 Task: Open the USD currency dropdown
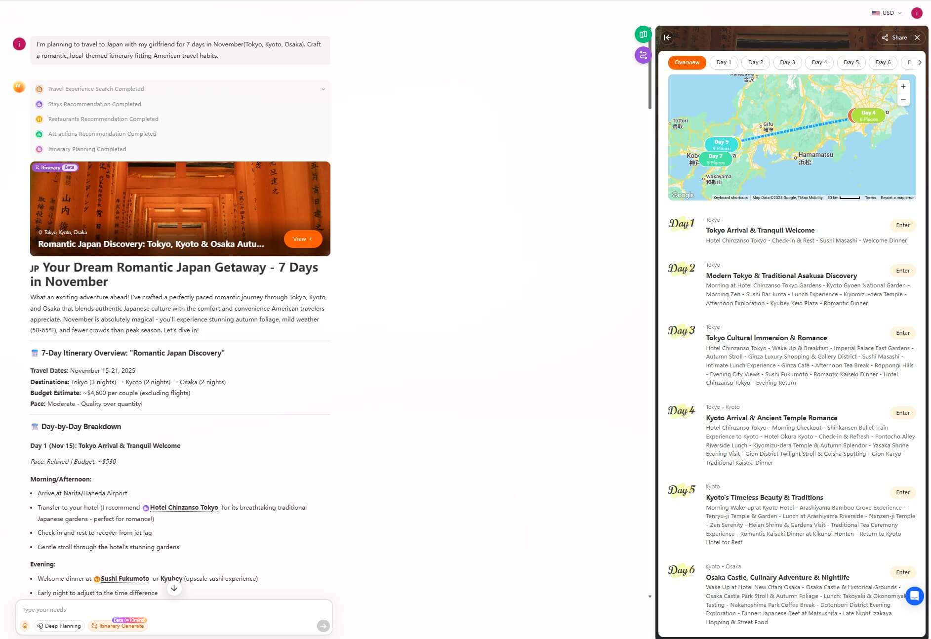887,13
